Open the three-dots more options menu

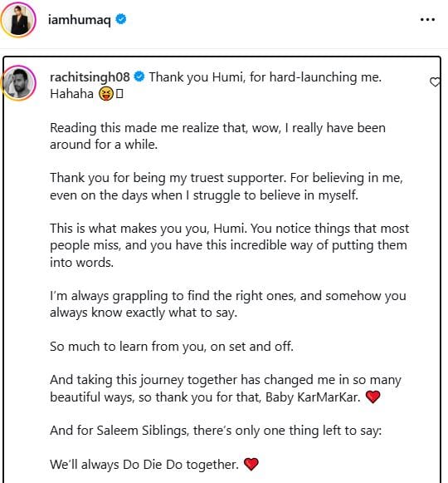427,19
